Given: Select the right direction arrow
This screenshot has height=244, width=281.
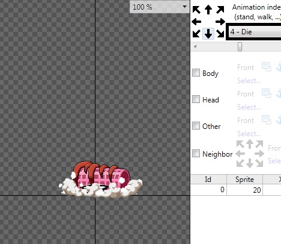Looking at the screenshot, I should point(220,22).
